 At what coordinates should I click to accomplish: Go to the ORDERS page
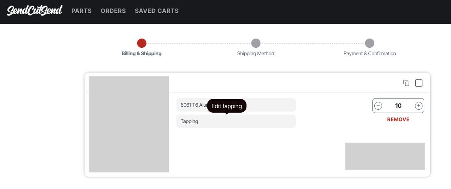113,11
